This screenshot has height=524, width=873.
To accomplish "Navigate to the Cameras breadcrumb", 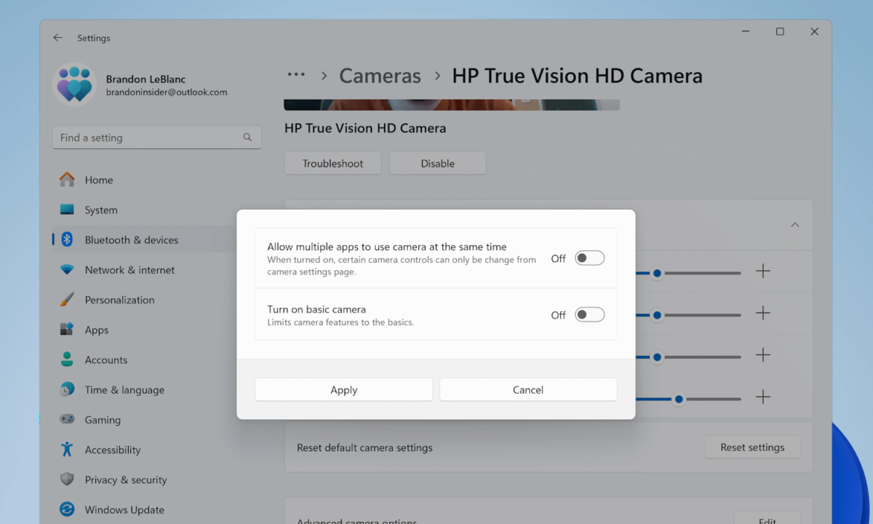I will coord(380,75).
